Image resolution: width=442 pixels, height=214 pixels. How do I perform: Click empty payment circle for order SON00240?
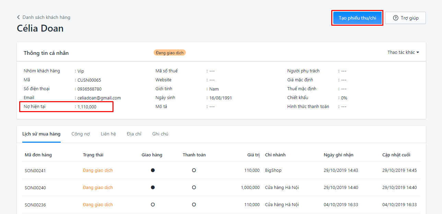tap(194, 187)
